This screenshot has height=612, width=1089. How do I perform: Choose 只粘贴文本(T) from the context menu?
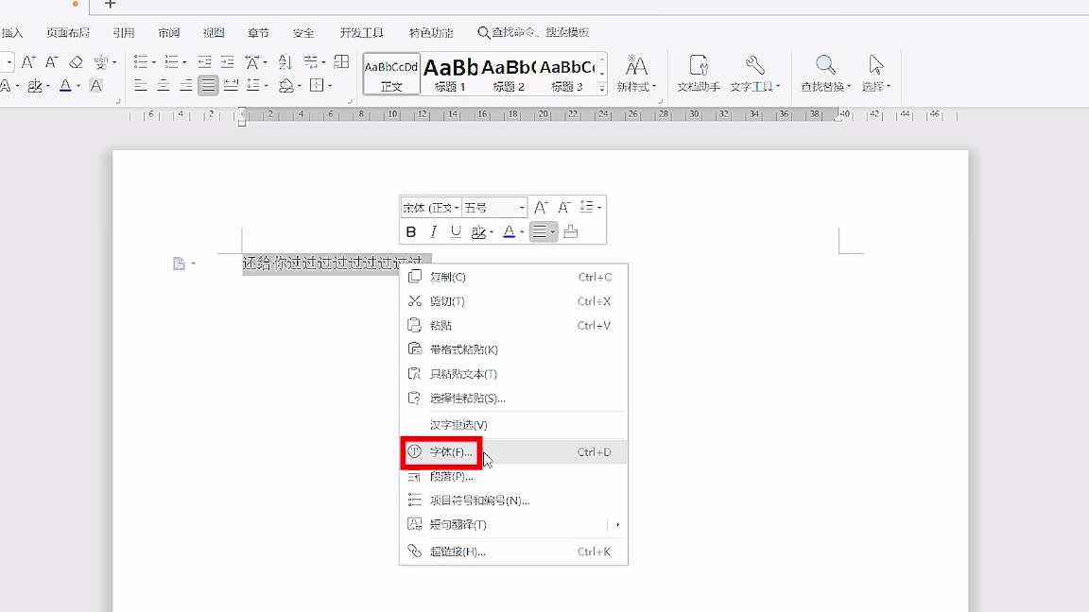[x=514, y=374]
